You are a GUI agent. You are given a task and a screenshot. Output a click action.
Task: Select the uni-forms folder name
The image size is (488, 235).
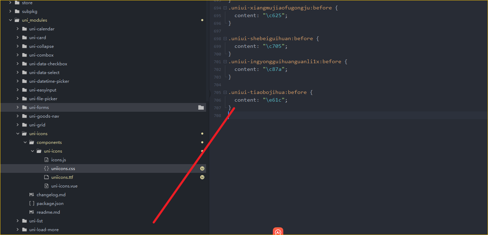click(39, 108)
